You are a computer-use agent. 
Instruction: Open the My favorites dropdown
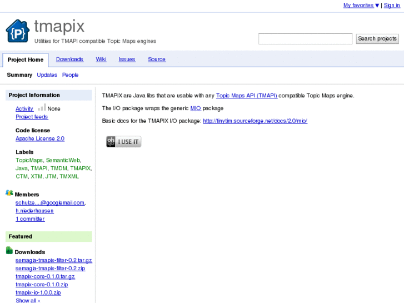(x=361, y=5)
